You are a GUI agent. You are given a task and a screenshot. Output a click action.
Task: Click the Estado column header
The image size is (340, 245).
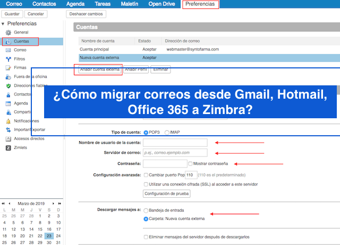tap(144, 41)
